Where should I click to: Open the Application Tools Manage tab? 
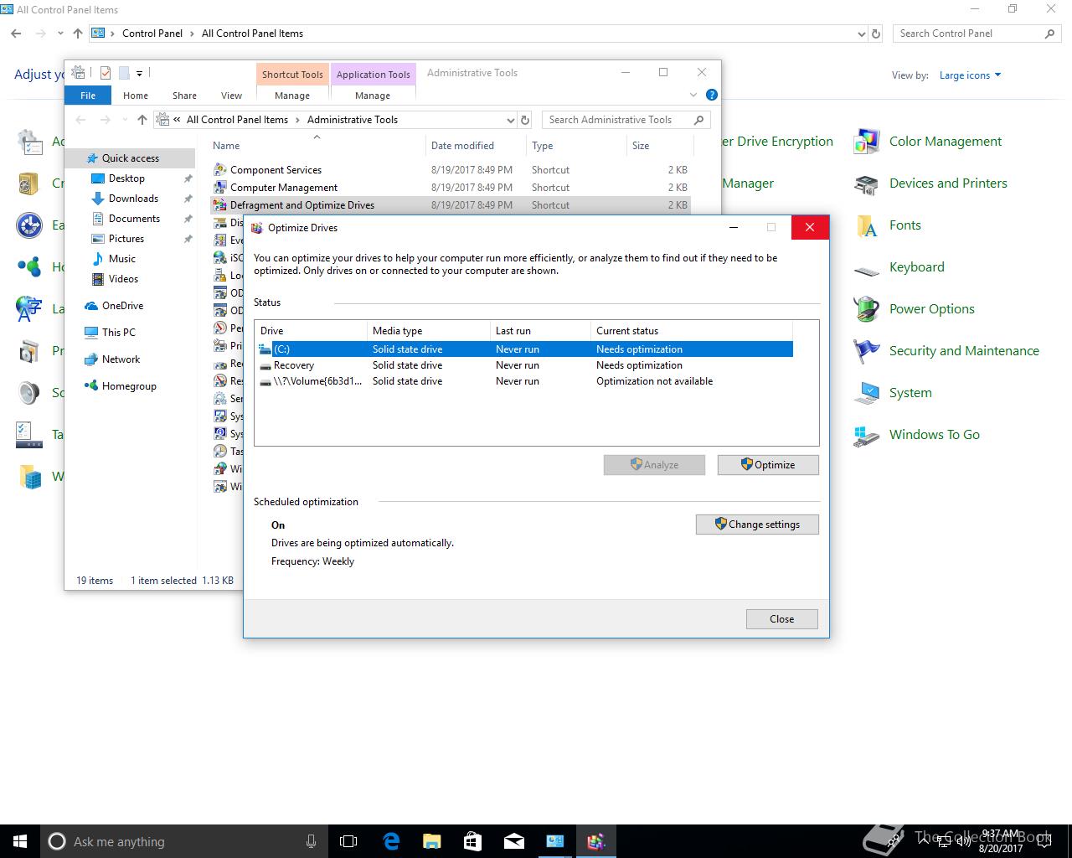(x=373, y=96)
